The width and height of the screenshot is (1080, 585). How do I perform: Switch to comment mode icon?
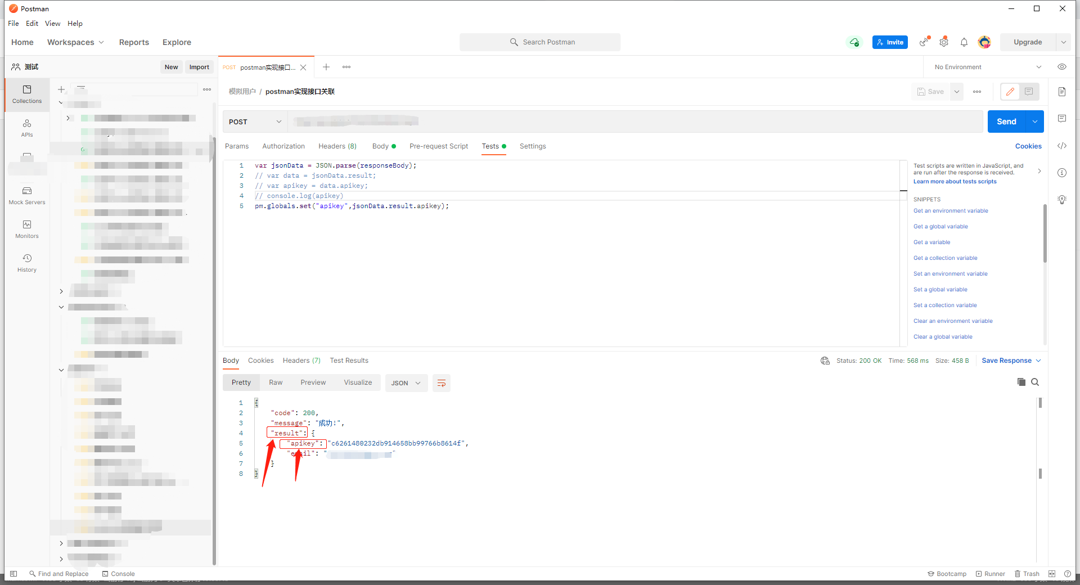click(x=1029, y=92)
